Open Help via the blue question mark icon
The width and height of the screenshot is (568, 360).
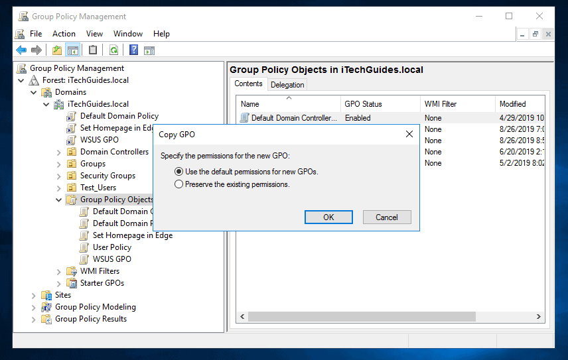133,50
